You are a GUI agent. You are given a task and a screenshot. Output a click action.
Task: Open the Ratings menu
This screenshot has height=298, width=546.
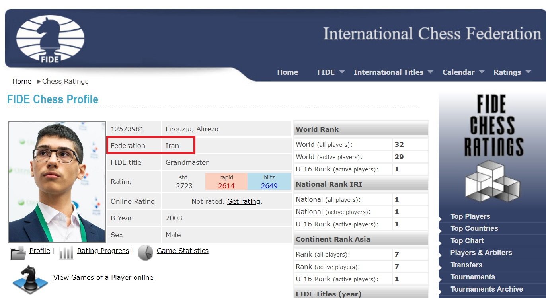(507, 72)
